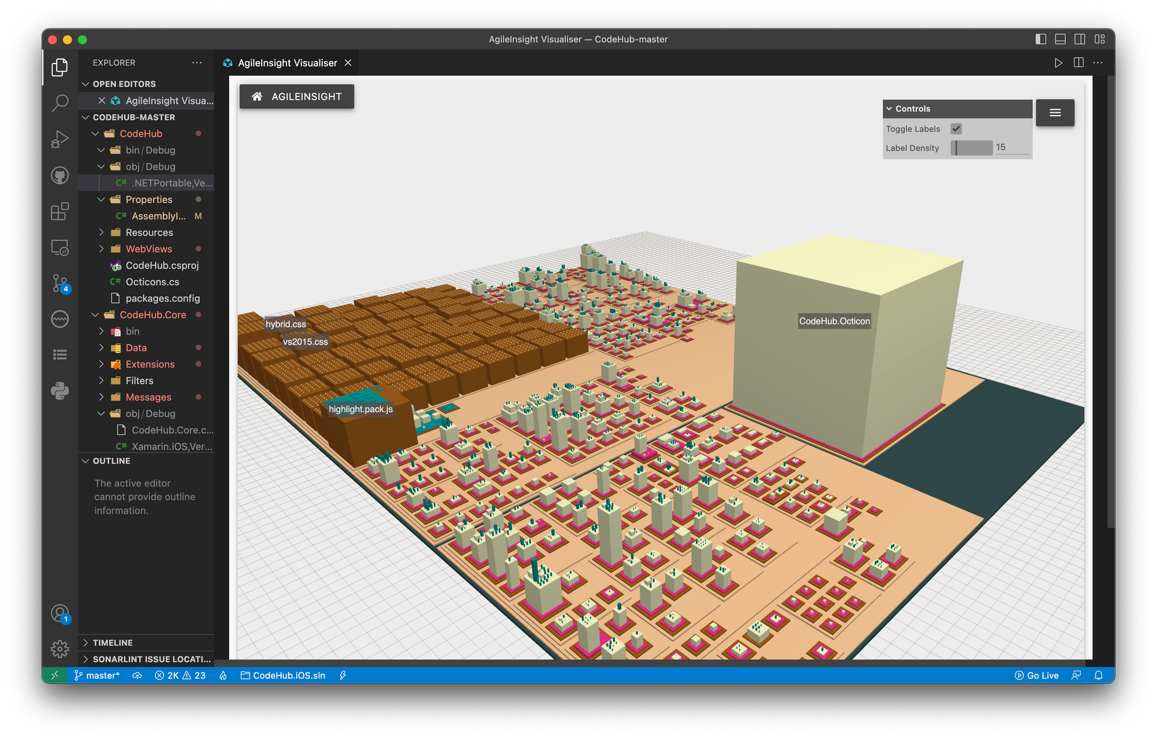1157x739 pixels.
Task: Open the GitHub panel icon
Action: 60,175
